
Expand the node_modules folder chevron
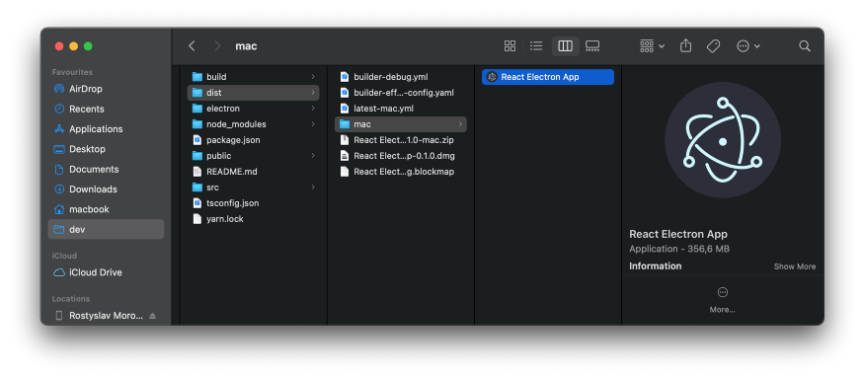313,124
